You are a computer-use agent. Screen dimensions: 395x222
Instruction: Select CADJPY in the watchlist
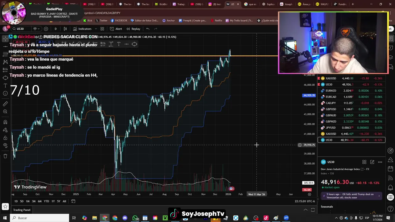coord(351,103)
